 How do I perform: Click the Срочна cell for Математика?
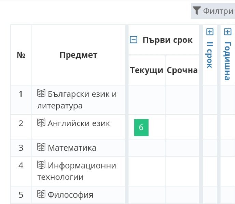point(182,148)
